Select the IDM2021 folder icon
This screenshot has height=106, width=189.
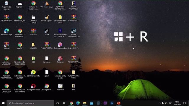pos(33,46)
